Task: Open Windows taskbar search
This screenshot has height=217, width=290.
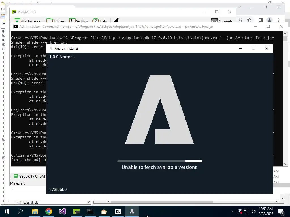Action: tap(20, 211)
